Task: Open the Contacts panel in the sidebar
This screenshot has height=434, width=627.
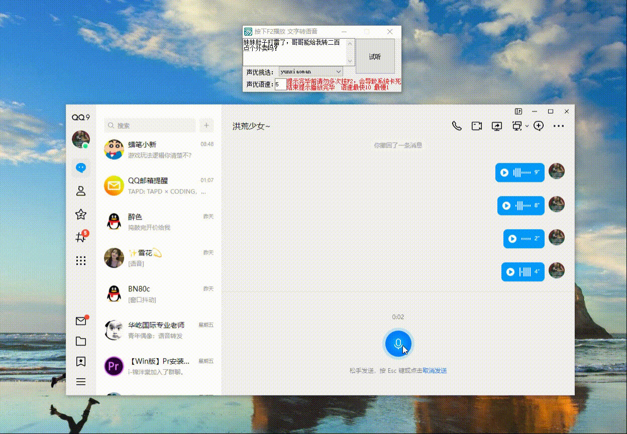Action: pos(80,190)
